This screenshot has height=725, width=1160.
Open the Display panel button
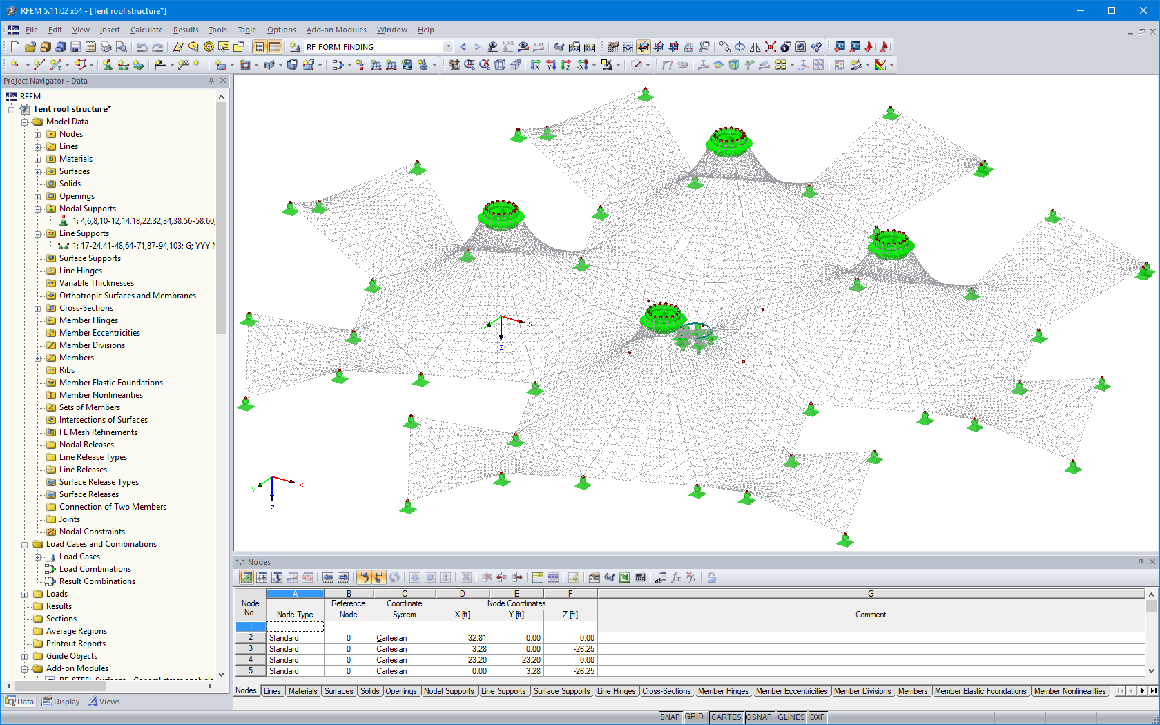pyautogui.click(x=61, y=701)
